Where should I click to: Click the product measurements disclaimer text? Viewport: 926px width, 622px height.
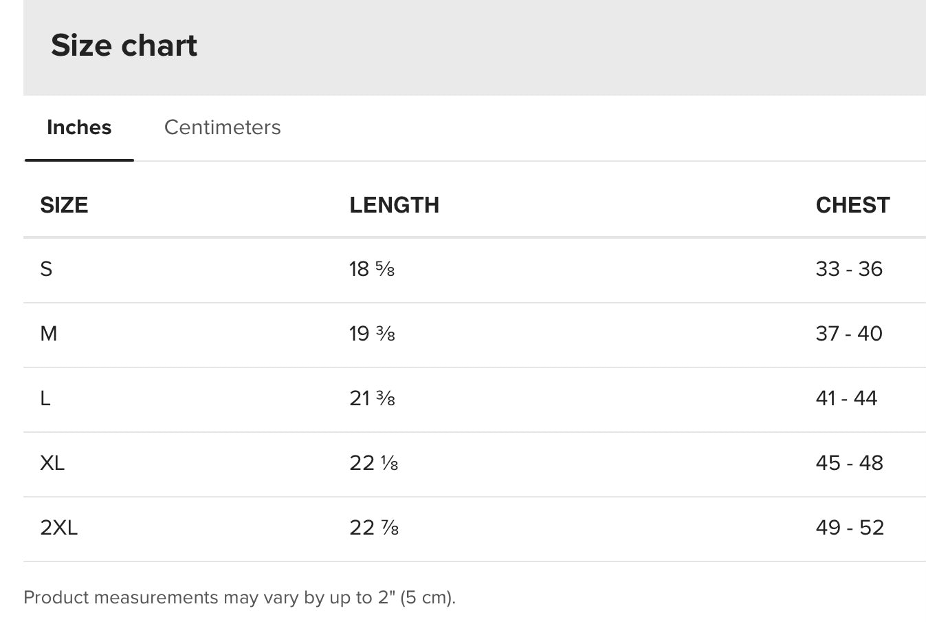239,597
